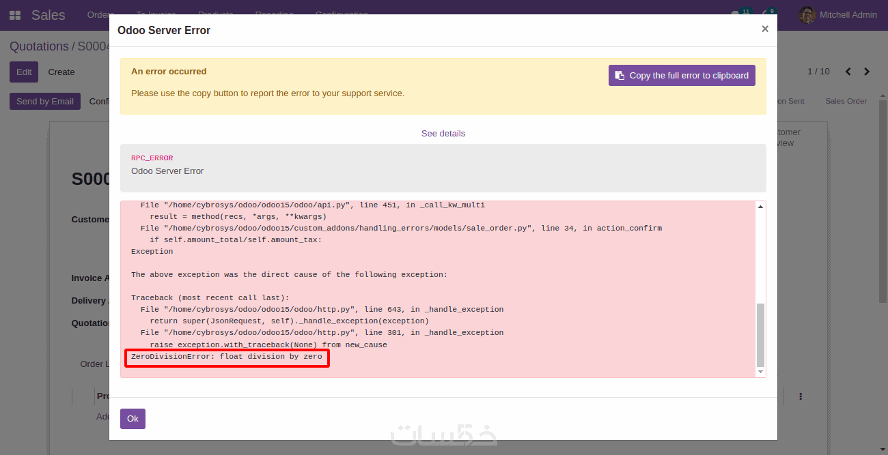
Task: Go to previous record arrow
Action: click(x=848, y=72)
